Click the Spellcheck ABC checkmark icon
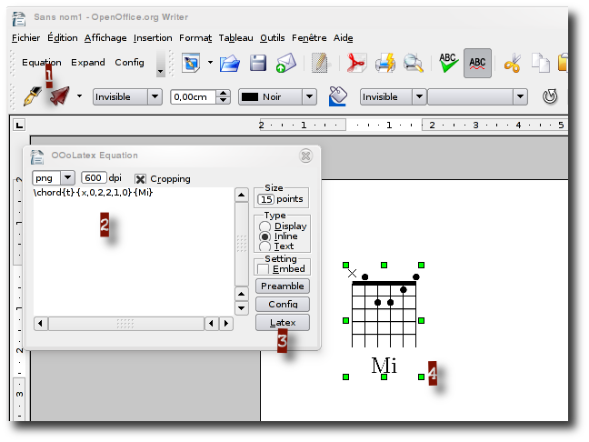Image resolution: width=589 pixels, height=442 pixels. coord(448,63)
